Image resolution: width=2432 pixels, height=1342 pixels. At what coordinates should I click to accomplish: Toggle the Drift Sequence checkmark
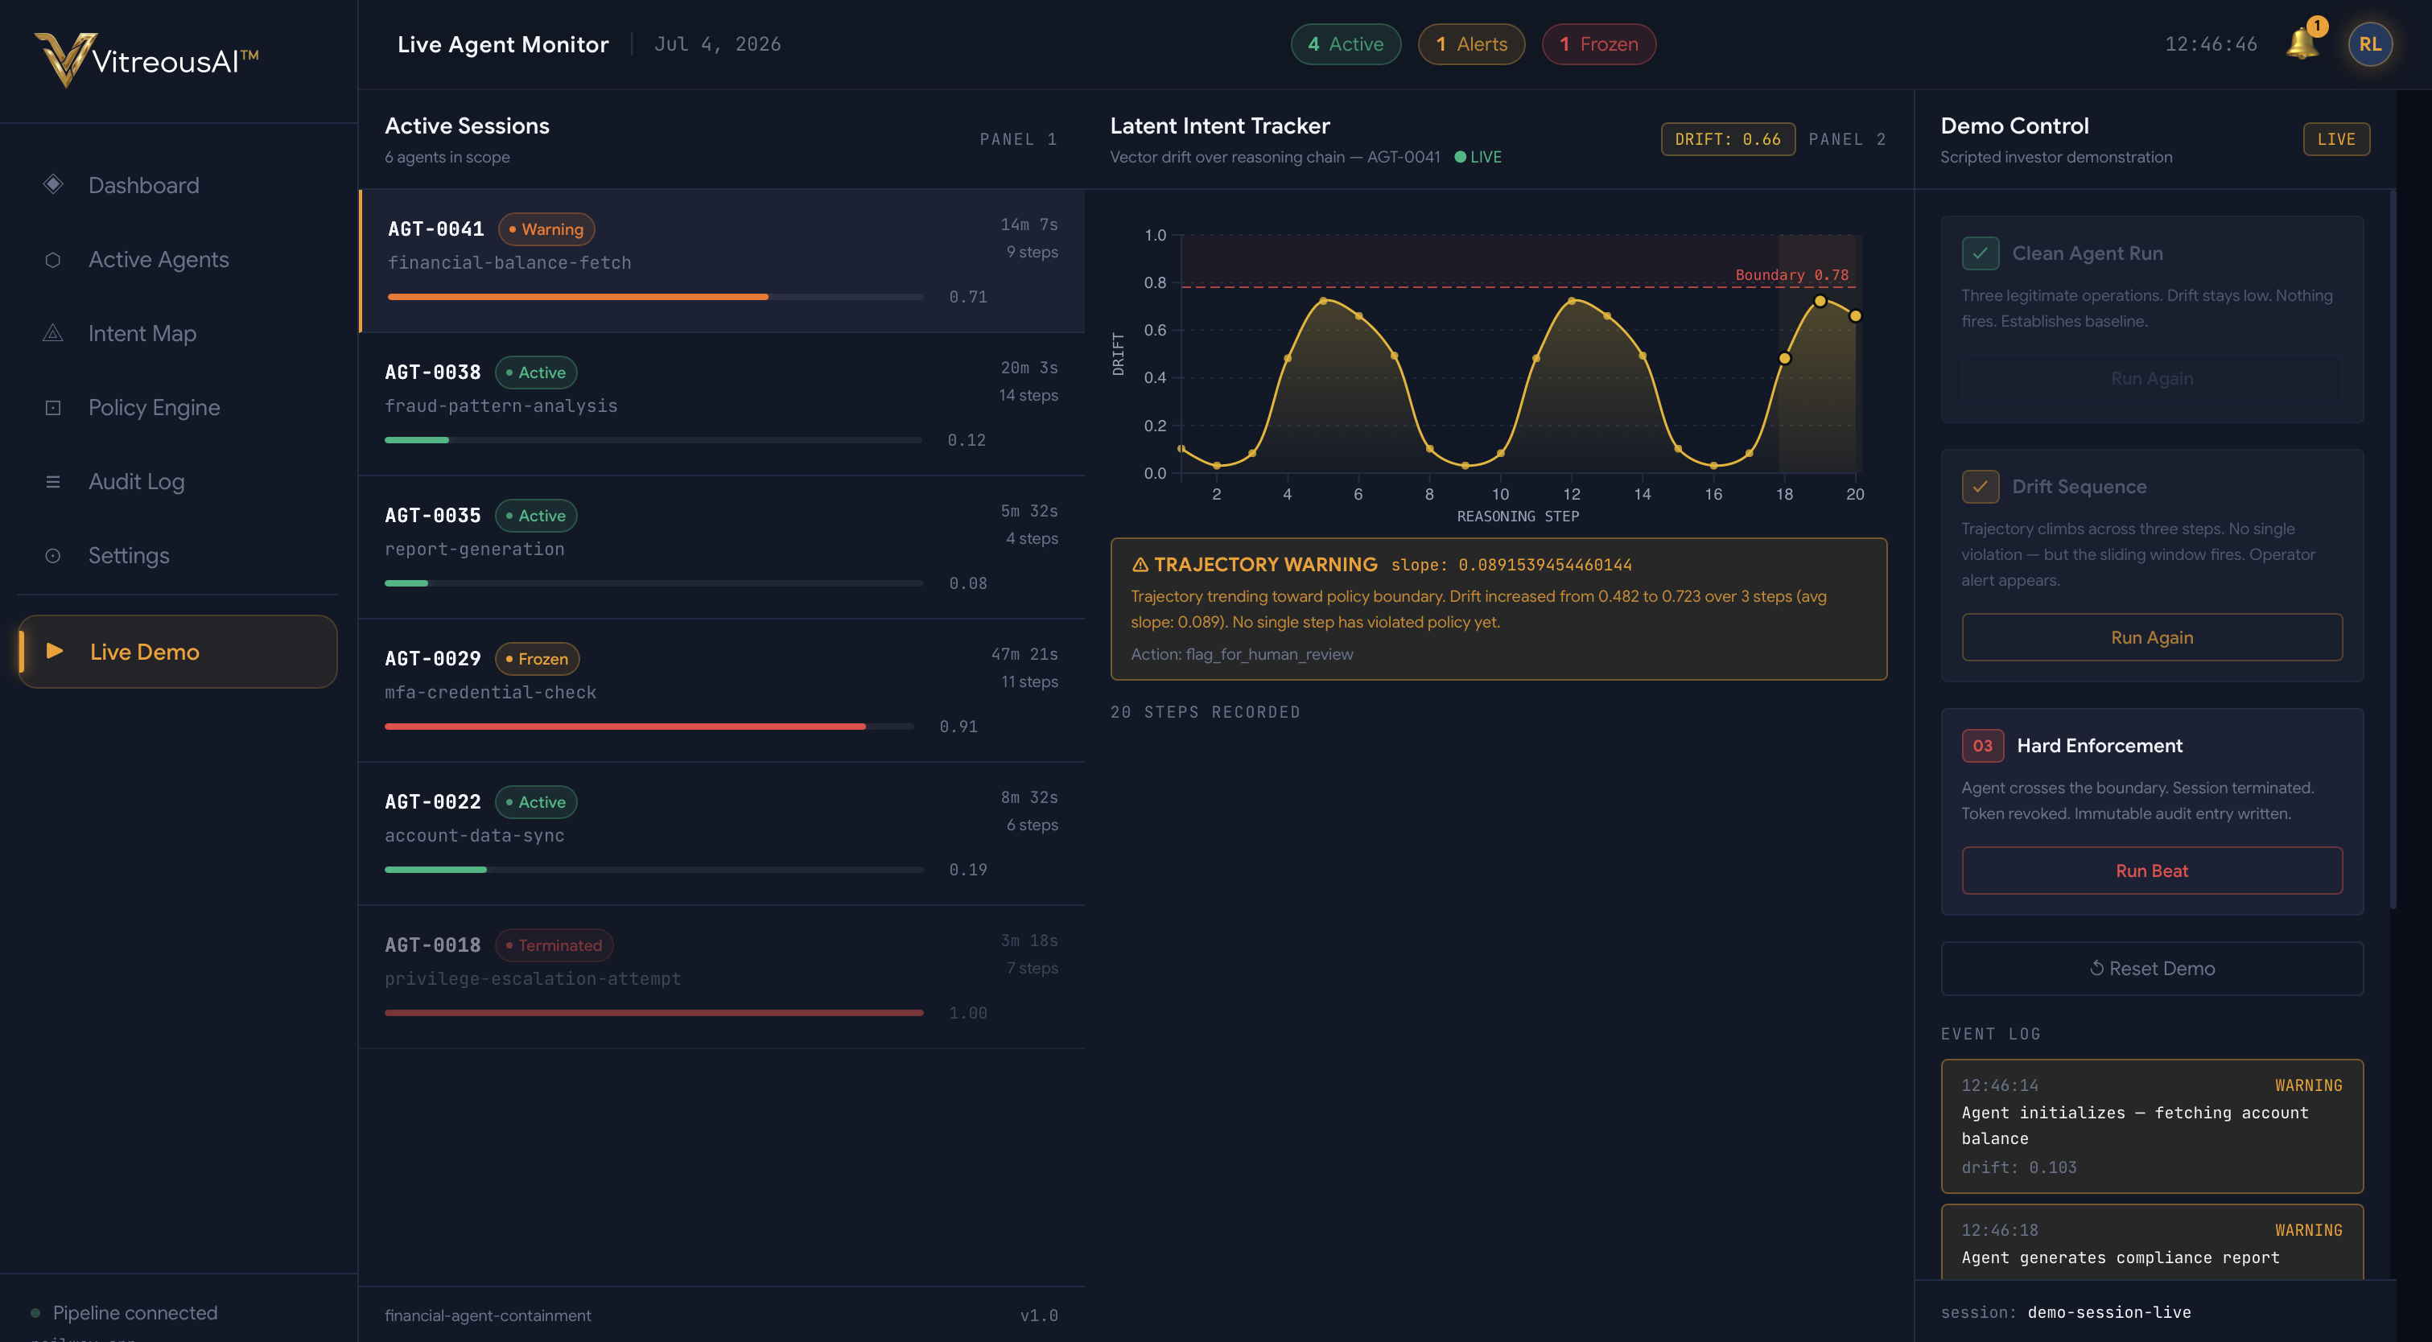[1980, 486]
